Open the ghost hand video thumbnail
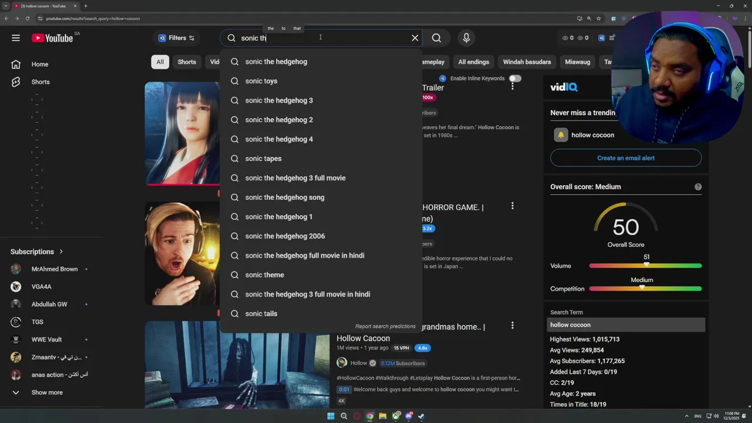The width and height of the screenshot is (752, 423). (x=237, y=365)
